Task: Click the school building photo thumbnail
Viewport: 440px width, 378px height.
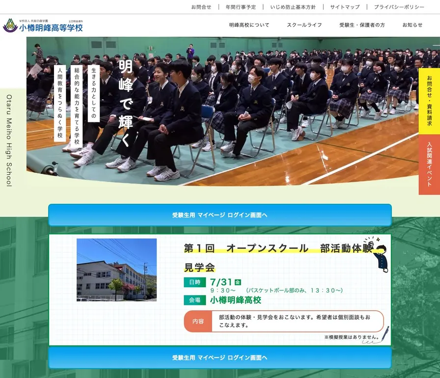Action: point(116,270)
